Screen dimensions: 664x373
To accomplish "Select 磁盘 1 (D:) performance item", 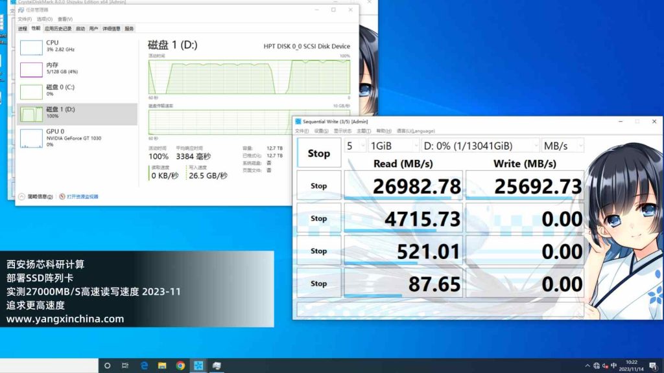I will 77,114.
